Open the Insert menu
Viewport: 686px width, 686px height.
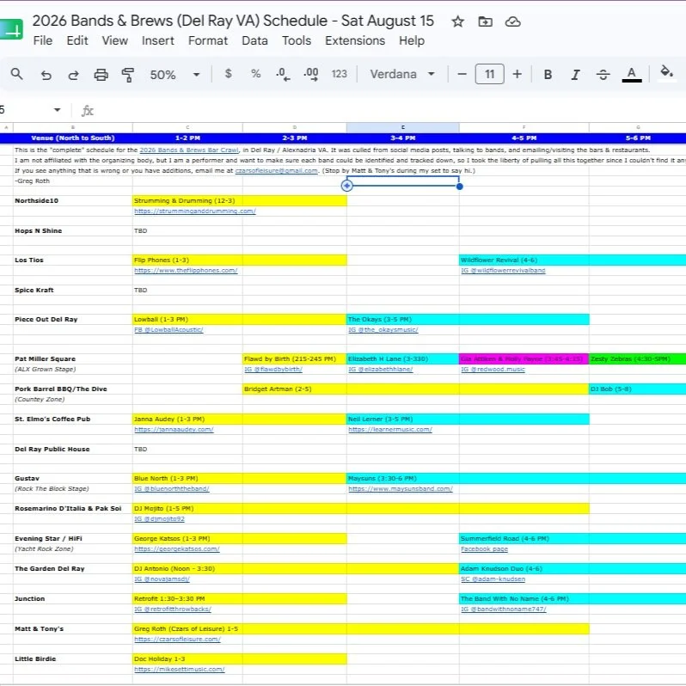point(157,40)
